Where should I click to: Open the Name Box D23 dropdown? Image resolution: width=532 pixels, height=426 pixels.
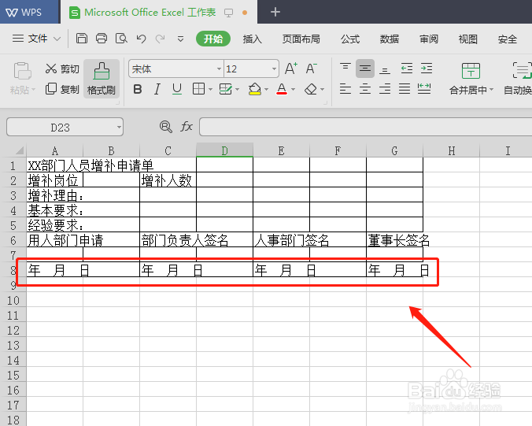tap(119, 128)
